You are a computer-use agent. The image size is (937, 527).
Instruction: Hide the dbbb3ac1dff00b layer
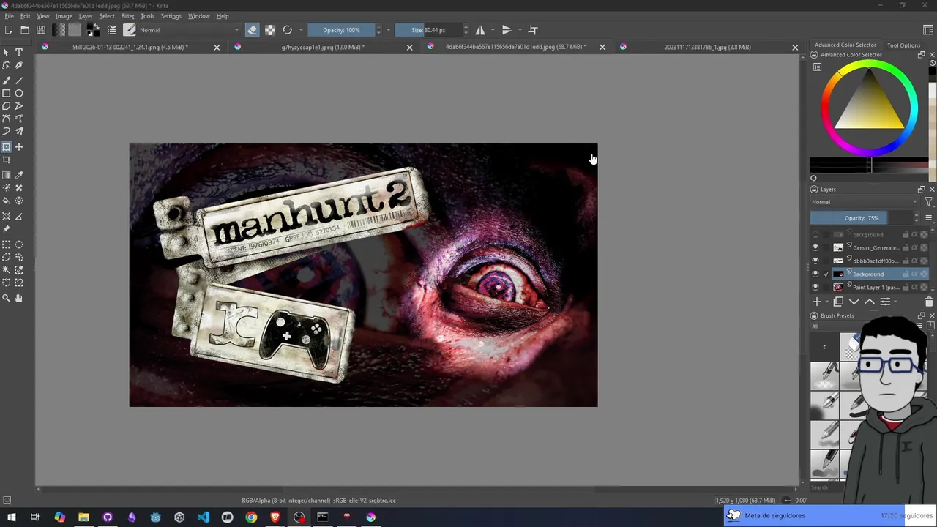pos(815,261)
